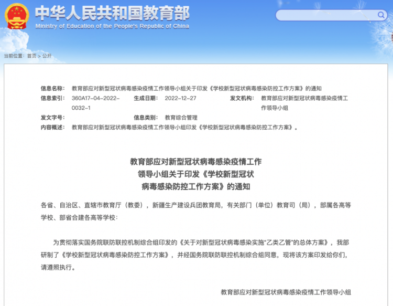Click the index continuation 0032-1

(x=81, y=108)
